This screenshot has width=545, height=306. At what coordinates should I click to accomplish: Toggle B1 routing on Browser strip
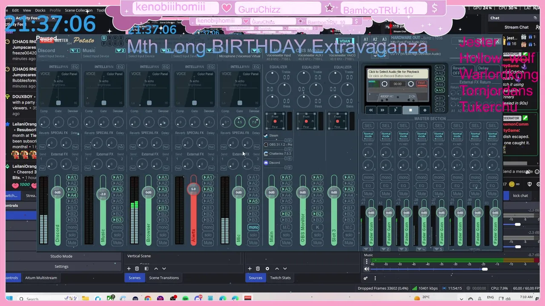(x=163, y=208)
